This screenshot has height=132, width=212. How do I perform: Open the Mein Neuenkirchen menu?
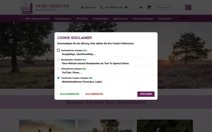38,19
